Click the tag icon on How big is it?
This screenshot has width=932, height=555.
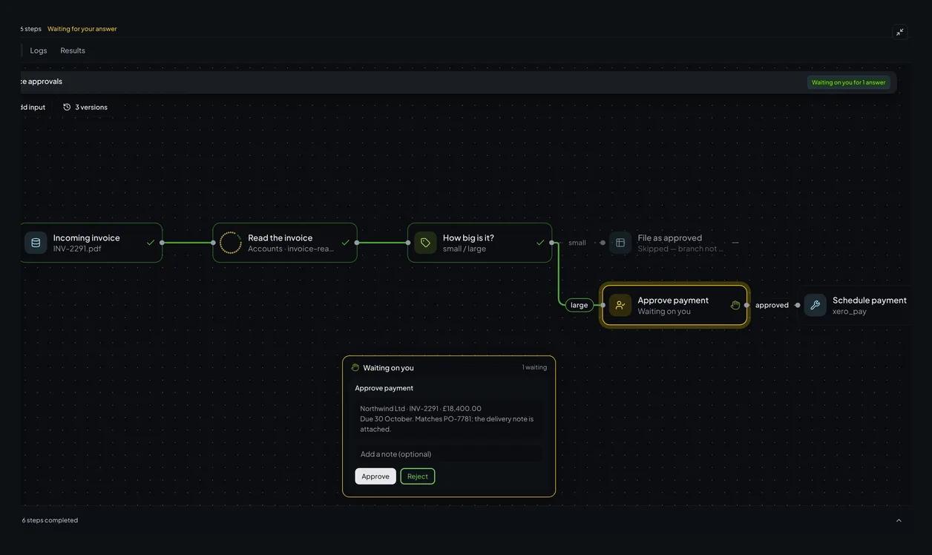click(x=425, y=243)
